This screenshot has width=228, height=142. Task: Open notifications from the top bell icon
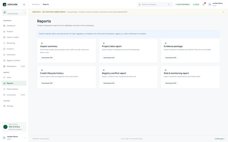(203, 5)
